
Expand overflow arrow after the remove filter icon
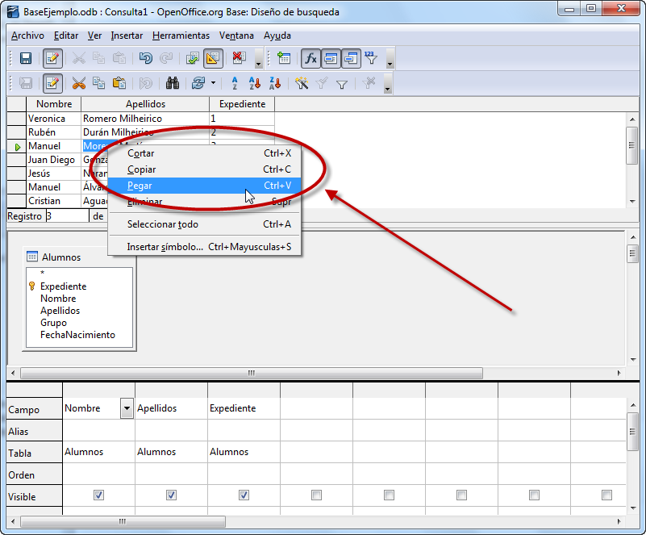[387, 84]
